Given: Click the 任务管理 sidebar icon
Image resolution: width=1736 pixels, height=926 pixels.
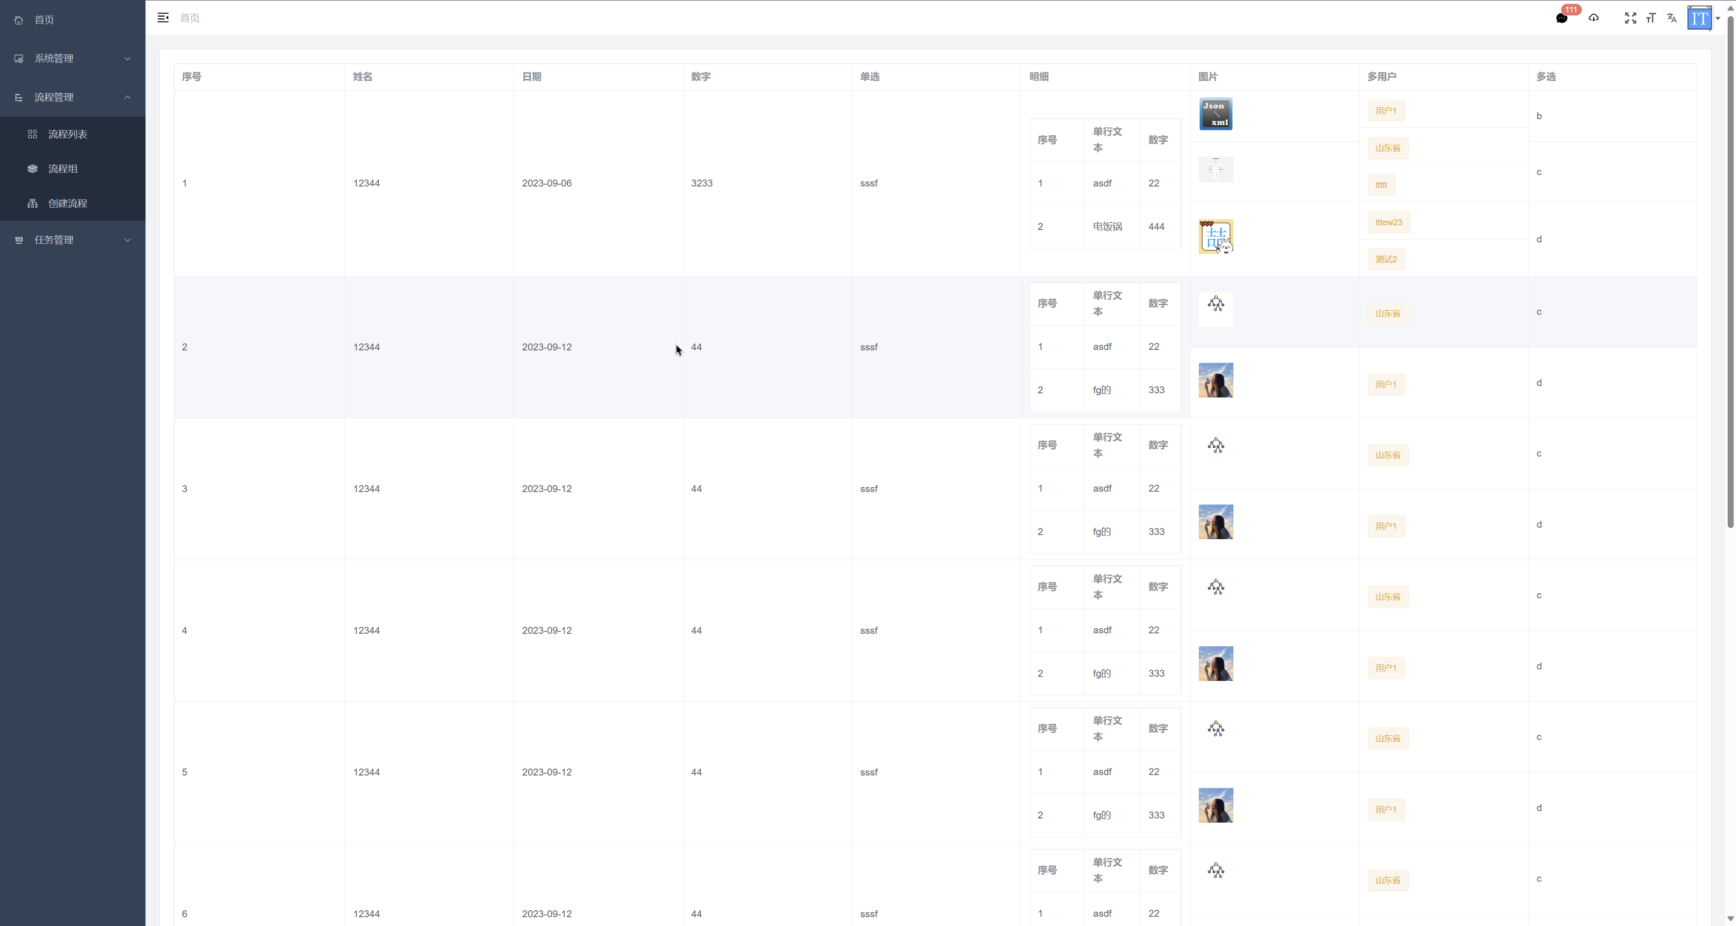Looking at the screenshot, I should 19,240.
